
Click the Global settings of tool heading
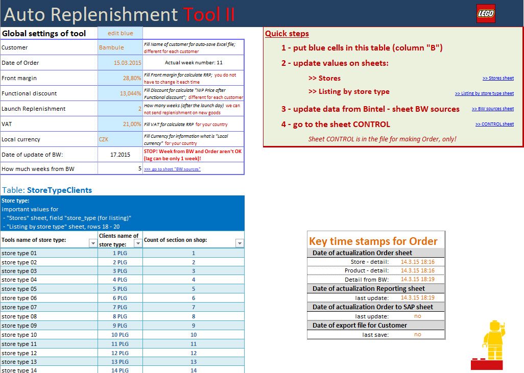coord(44,33)
